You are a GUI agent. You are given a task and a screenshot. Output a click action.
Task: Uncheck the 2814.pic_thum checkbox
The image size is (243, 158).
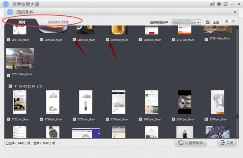(75, 40)
